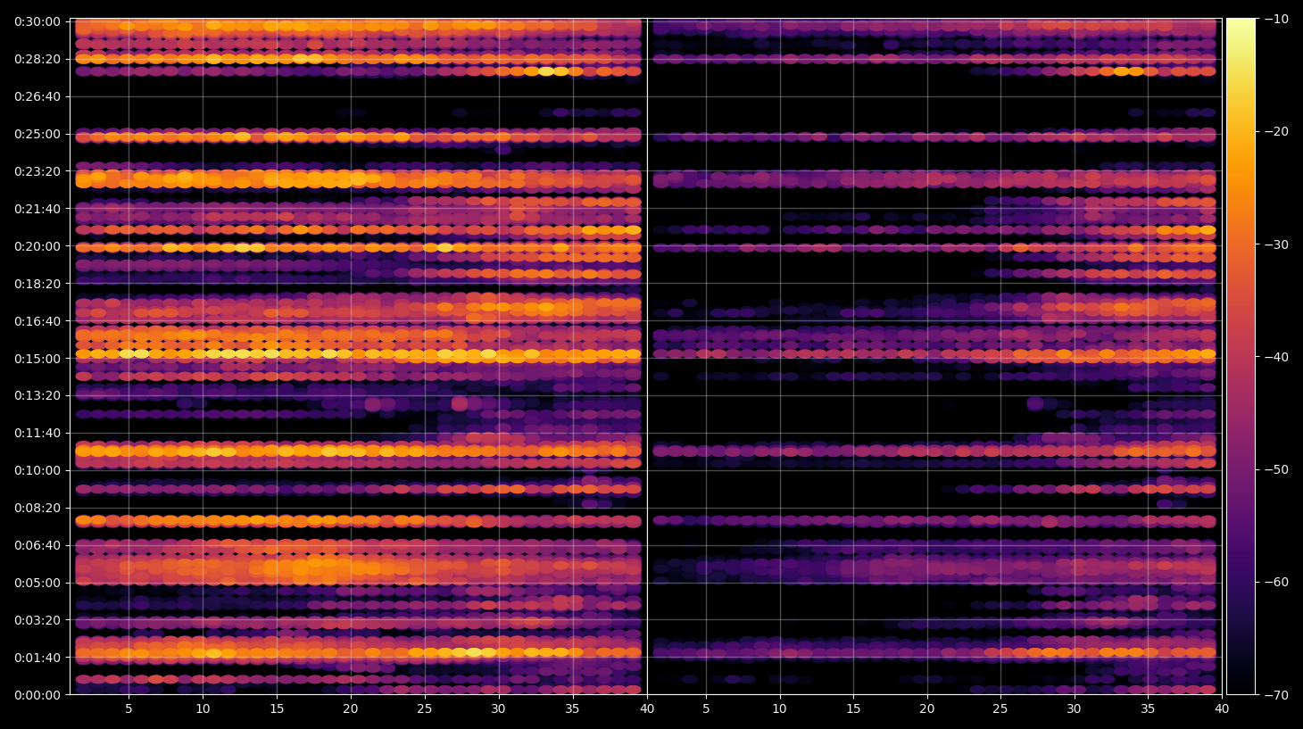Select x-axis label 10 under left heatmap
The height and width of the screenshot is (729, 1303).
[x=203, y=709]
